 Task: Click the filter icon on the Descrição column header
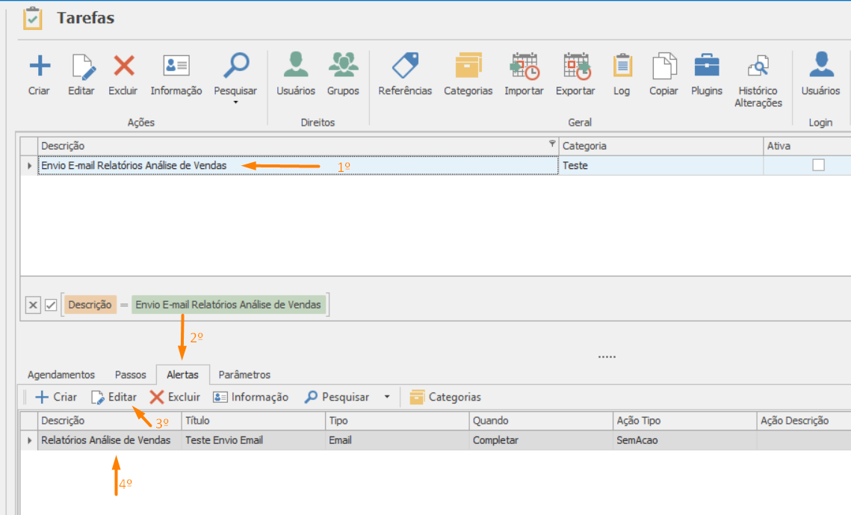(x=552, y=144)
